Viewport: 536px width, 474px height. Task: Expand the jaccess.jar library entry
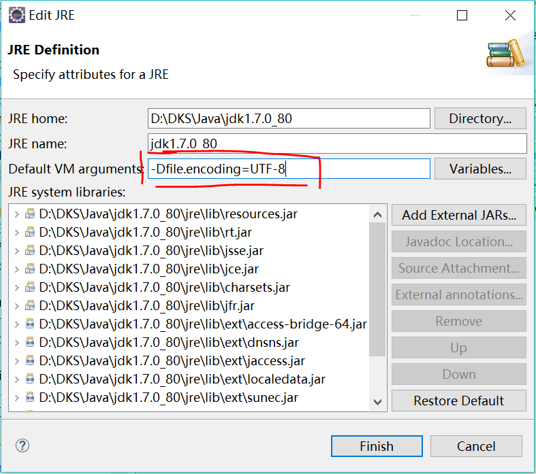click(16, 361)
